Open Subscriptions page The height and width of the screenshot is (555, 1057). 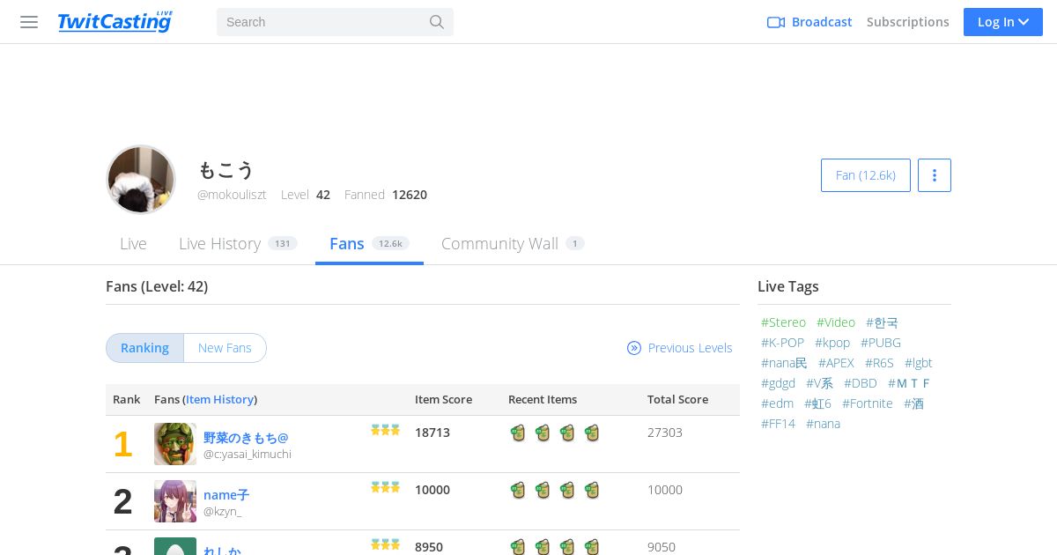coord(908,22)
